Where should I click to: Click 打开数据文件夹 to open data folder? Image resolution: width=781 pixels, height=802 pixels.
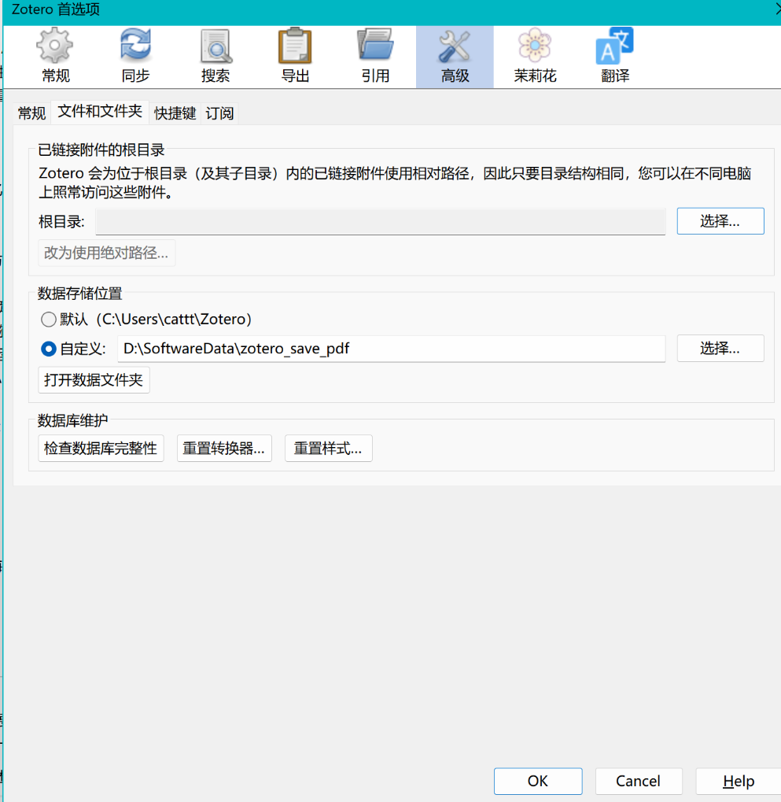[94, 379]
